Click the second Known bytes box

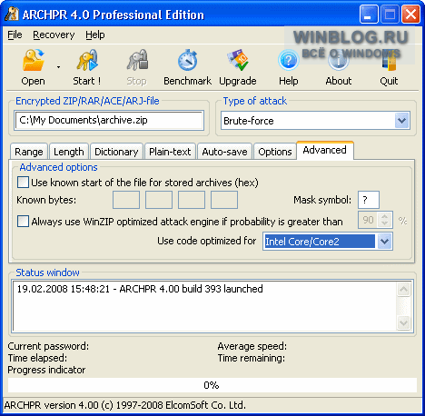(159, 200)
